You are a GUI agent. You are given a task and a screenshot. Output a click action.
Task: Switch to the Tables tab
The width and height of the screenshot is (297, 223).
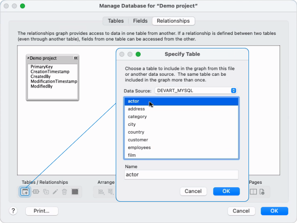coord(116,21)
